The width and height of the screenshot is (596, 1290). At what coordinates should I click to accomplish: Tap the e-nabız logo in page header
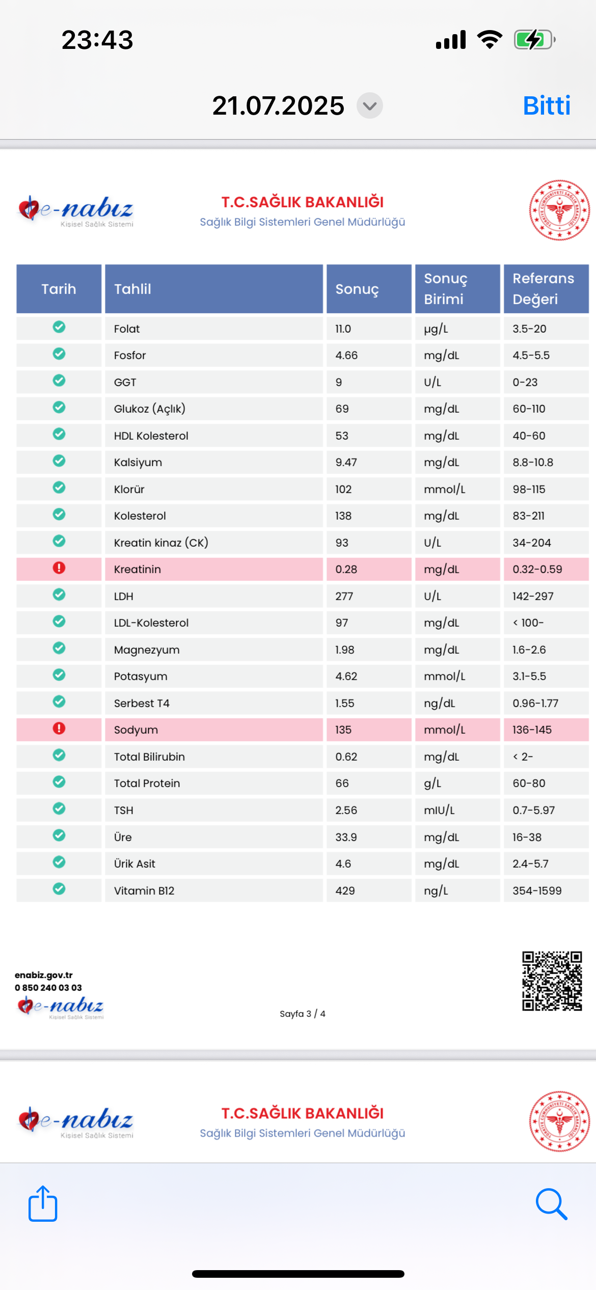75,211
